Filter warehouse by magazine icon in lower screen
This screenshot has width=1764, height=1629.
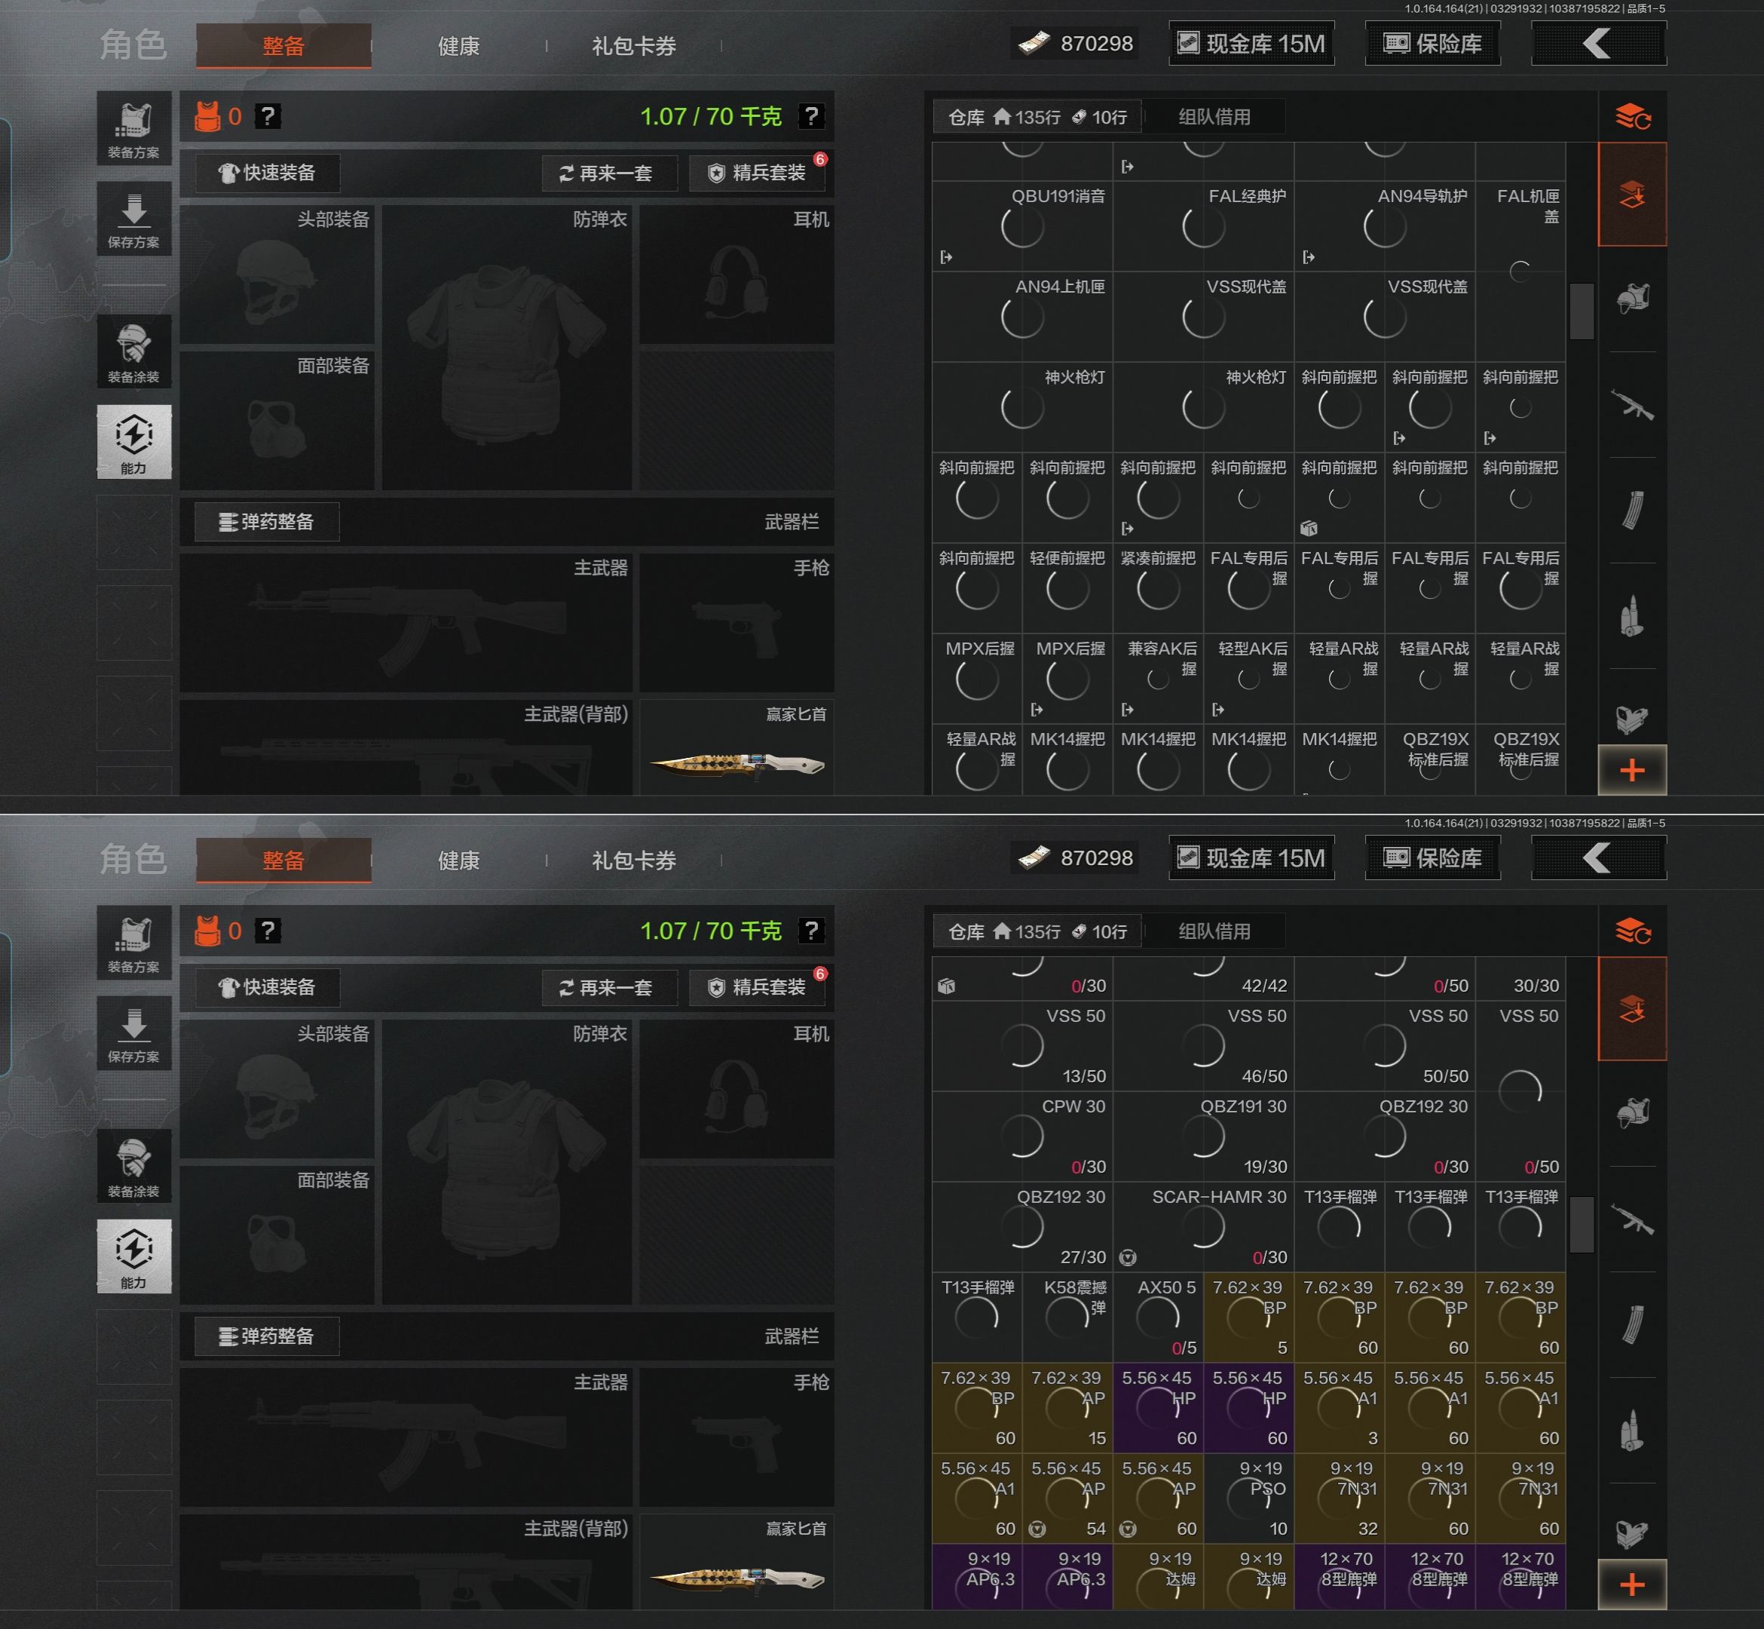point(1632,1324)
